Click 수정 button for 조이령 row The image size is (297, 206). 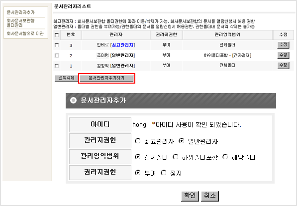(x=283, y=55)
